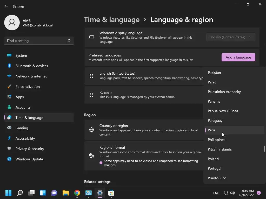This screenshot has height=199, width=266.
Task: Click the Privacy shield icon
Action: (x=9, y=148)
